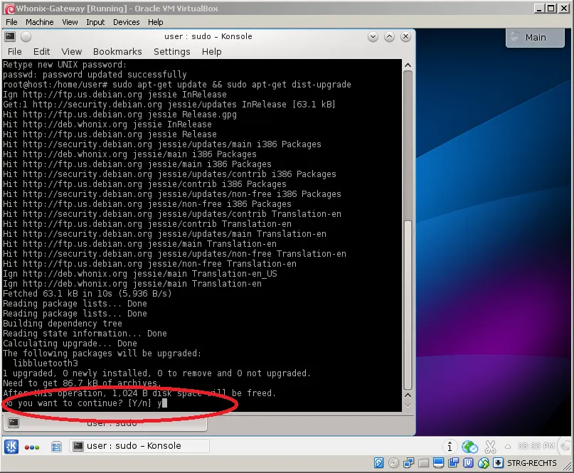This screenshot has height=473, width=574.
Task: Open Konsole Help menu
Action: 211,52
